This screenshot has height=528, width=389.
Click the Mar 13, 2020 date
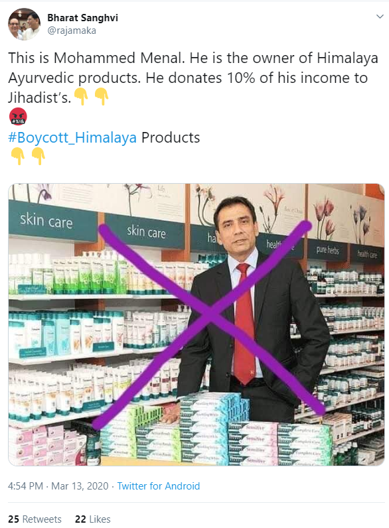click(x=80, y=486)
